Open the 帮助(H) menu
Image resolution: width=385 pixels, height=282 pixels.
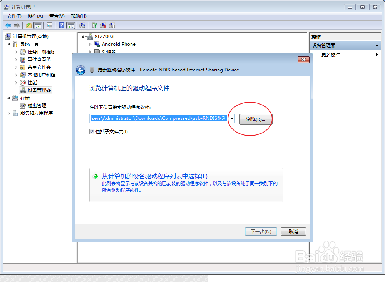(x=79, y=16)
